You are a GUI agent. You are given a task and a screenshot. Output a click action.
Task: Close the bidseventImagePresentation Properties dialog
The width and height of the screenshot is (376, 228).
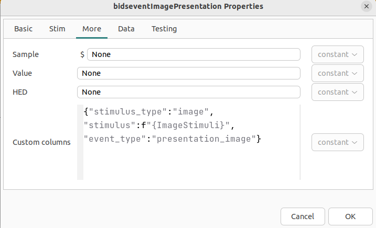(367, 6)
